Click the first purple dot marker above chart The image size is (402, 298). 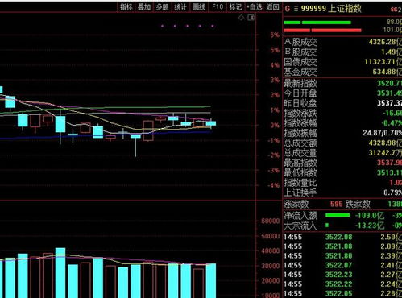(162, 26)
